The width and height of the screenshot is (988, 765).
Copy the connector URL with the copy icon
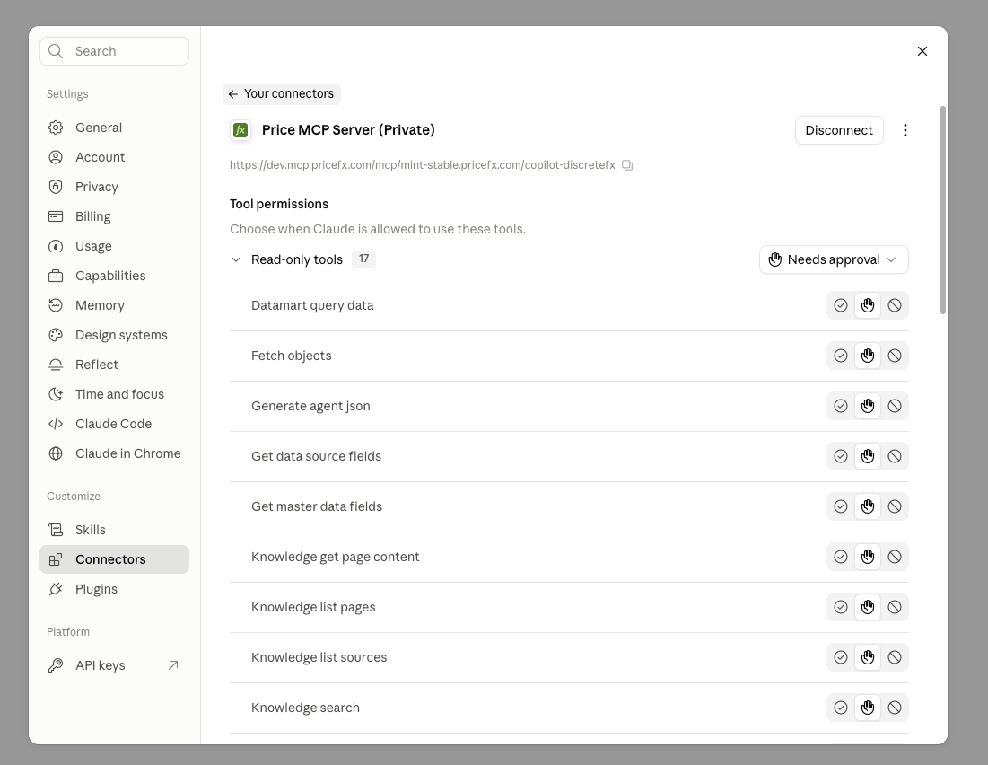click(627, 165)
